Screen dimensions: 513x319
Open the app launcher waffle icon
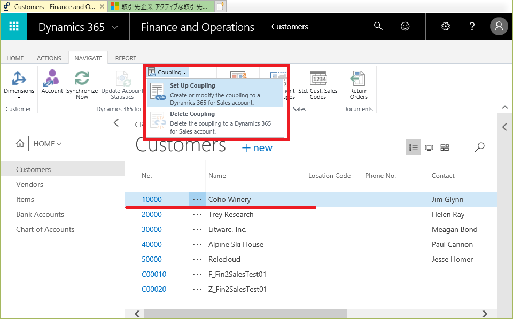click(x=14, y=26)
